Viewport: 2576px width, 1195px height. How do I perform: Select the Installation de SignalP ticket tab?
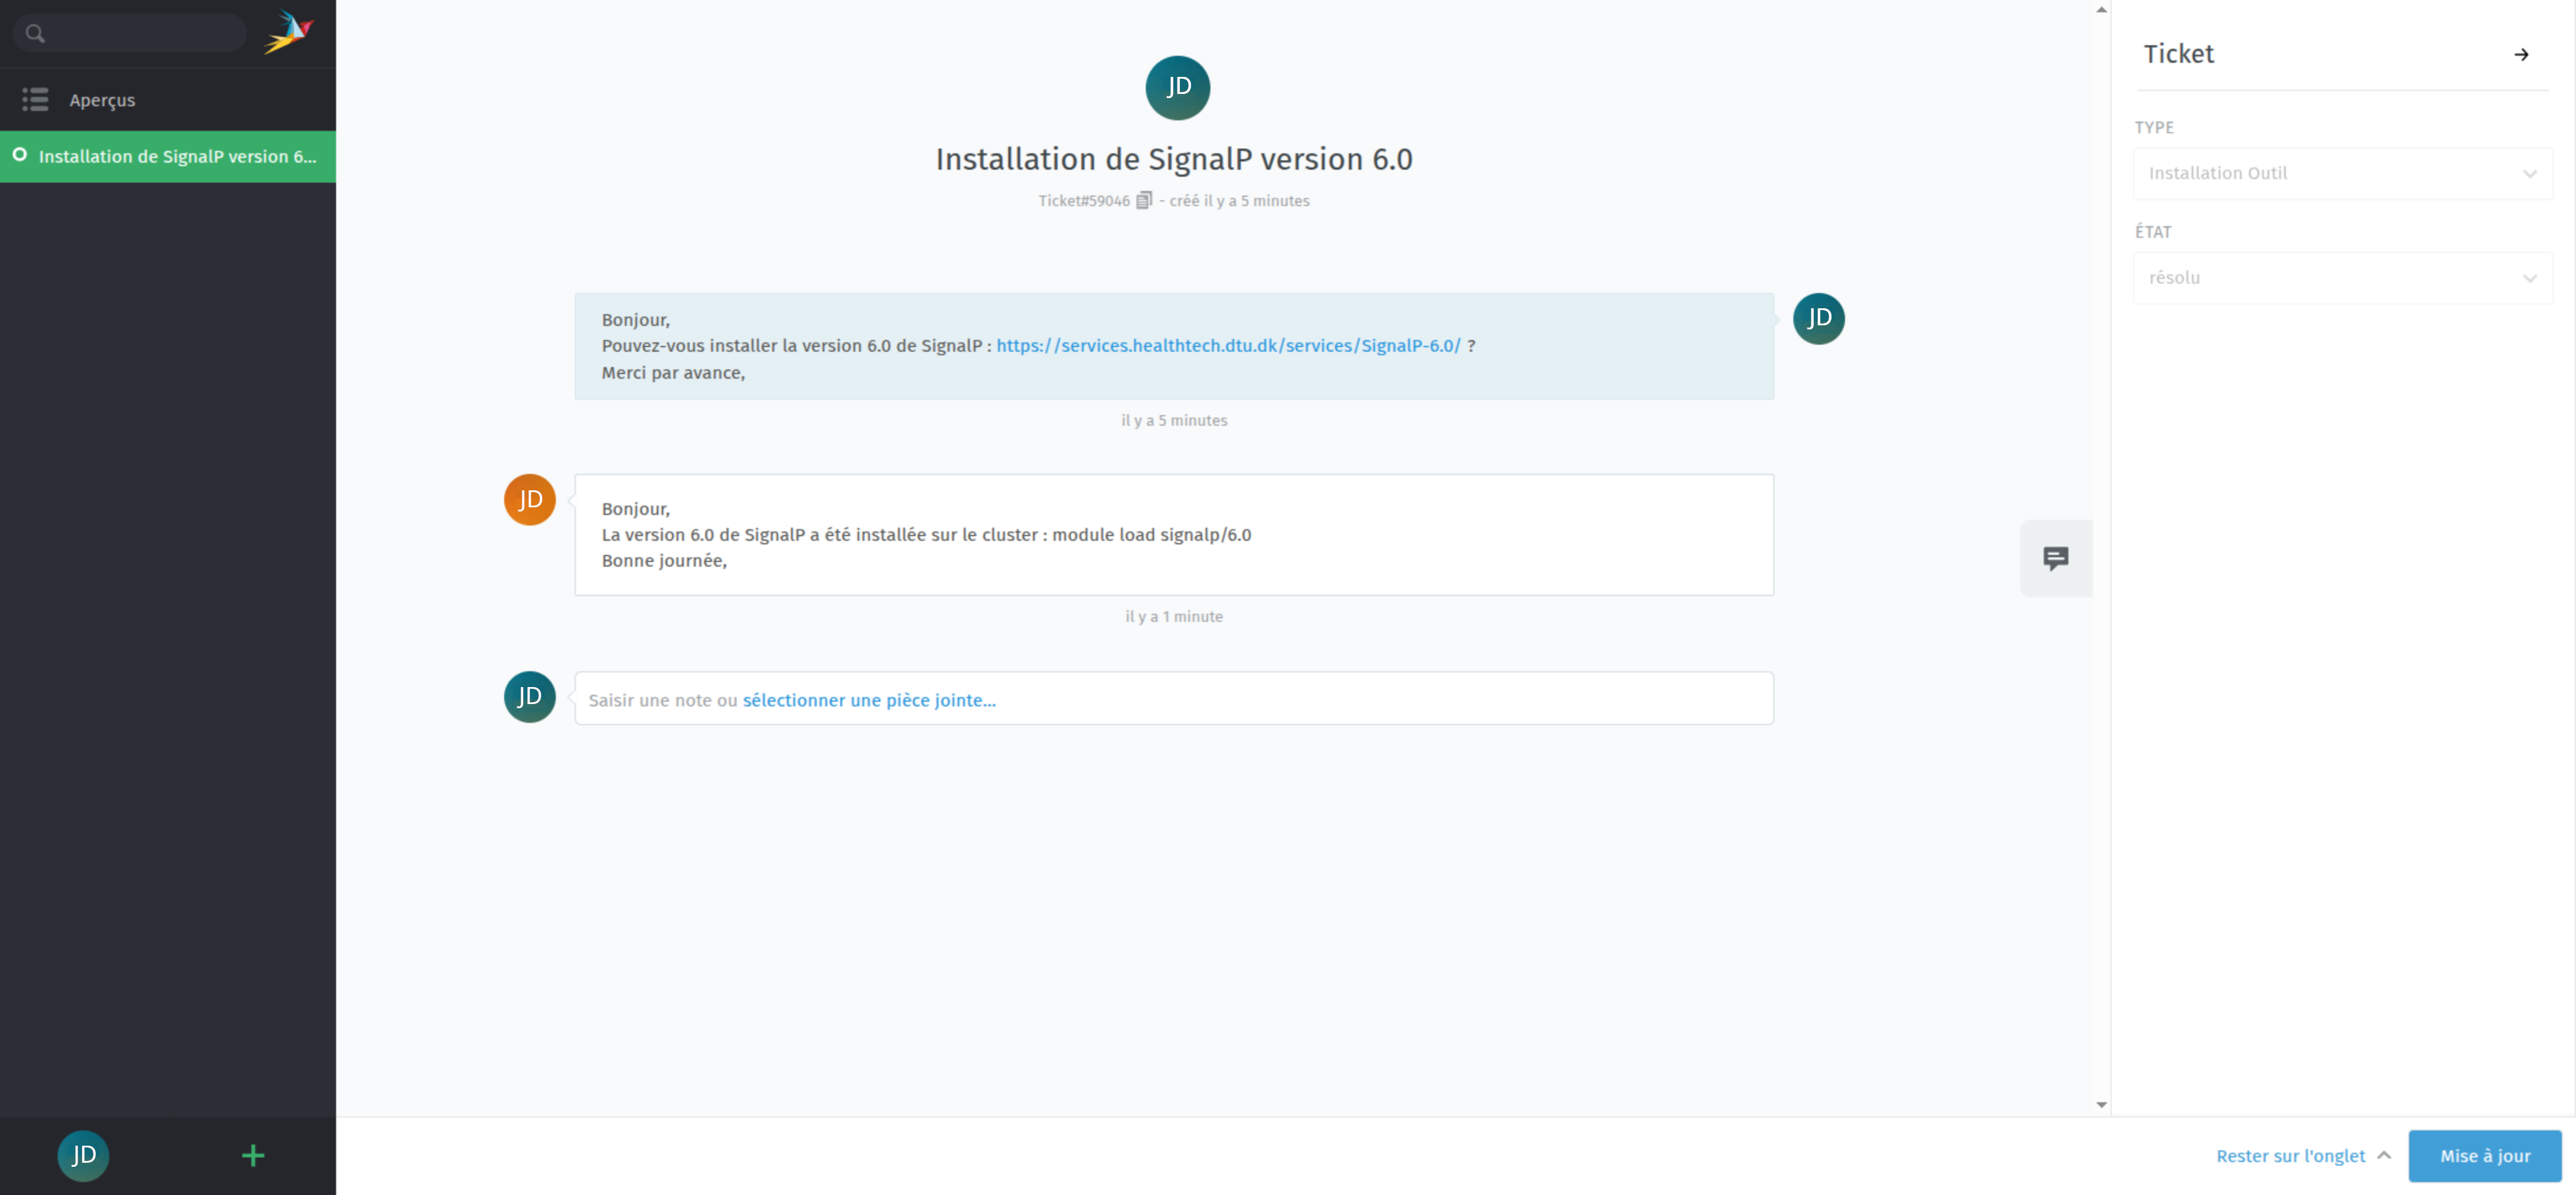pyautogui.click(x=168, y=157)
